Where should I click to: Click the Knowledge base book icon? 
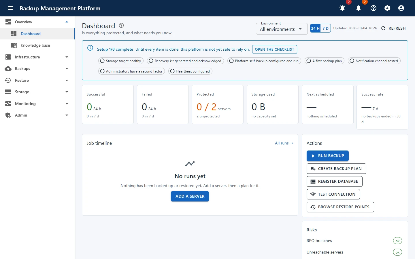point(14,45)
